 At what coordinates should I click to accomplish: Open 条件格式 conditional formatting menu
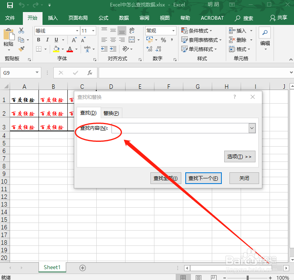197,31
